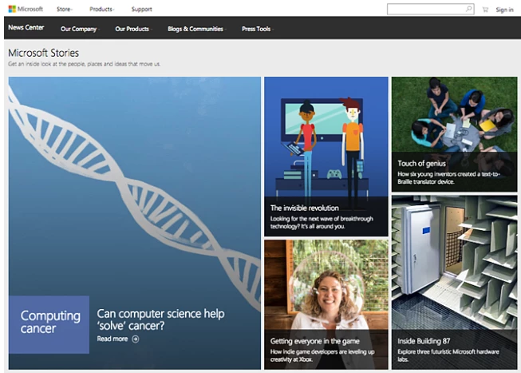Viewport: 521px width, 373px height.
Task: Expand the Press Tools menu
Action: (x=258, y=29)
